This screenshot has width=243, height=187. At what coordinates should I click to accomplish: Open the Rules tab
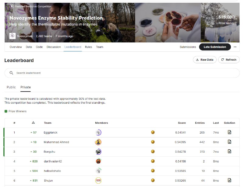(88, 47)
